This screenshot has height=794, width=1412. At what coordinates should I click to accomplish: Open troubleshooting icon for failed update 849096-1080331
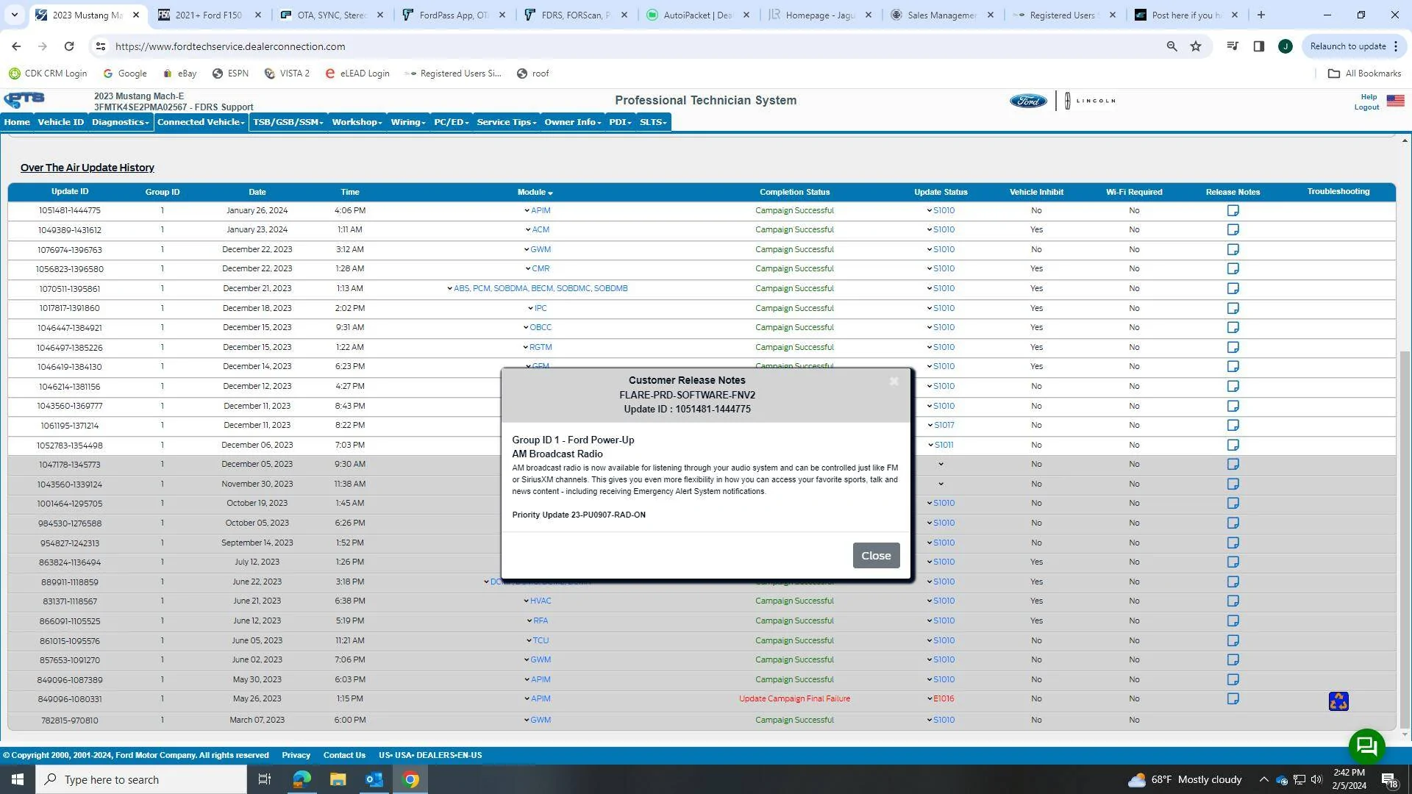(1338, 701)
